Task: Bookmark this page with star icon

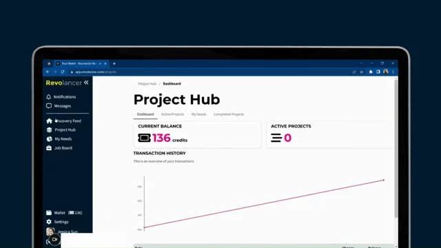Action: (362, 72)
